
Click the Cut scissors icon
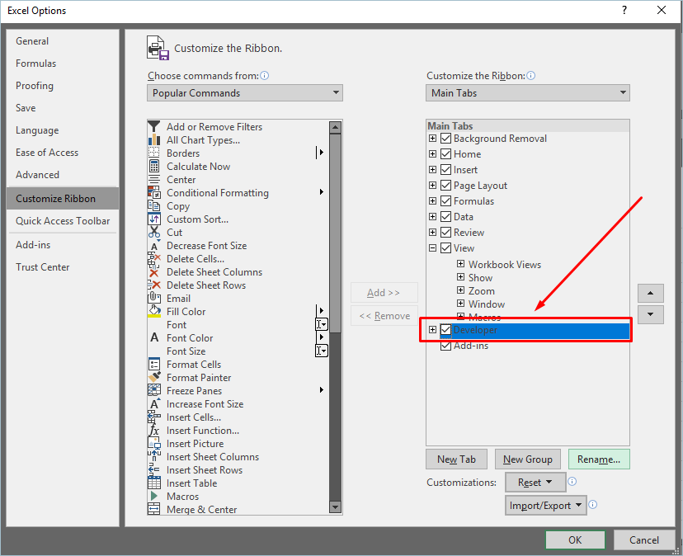pos(153,233)
